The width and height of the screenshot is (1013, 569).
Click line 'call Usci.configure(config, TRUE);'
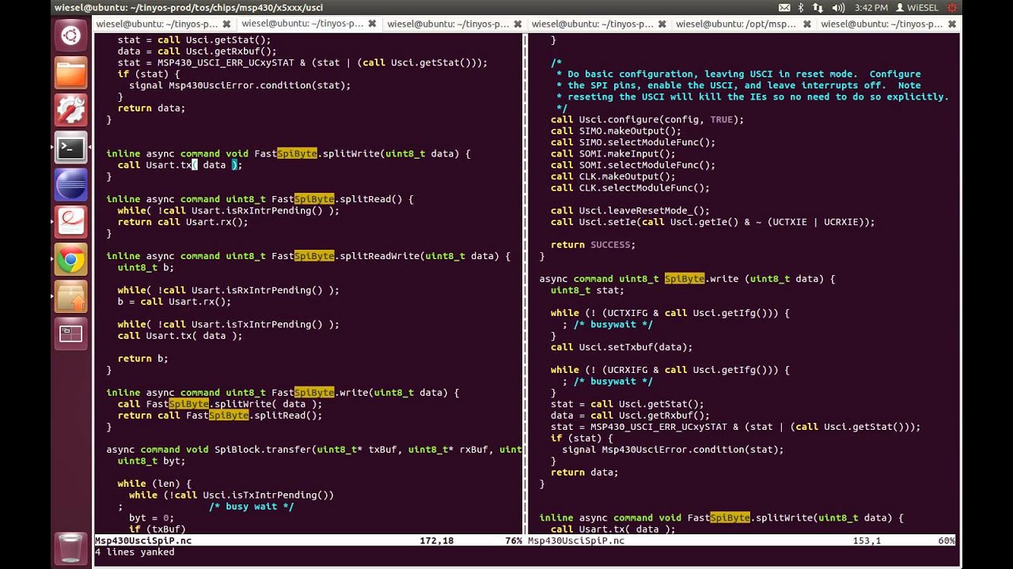647,119
